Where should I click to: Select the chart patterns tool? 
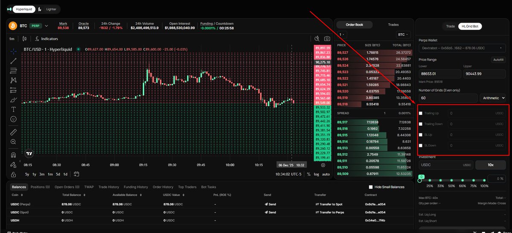(14, 80)
